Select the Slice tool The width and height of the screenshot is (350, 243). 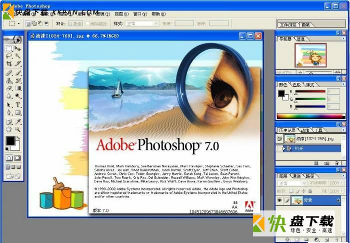17,64
